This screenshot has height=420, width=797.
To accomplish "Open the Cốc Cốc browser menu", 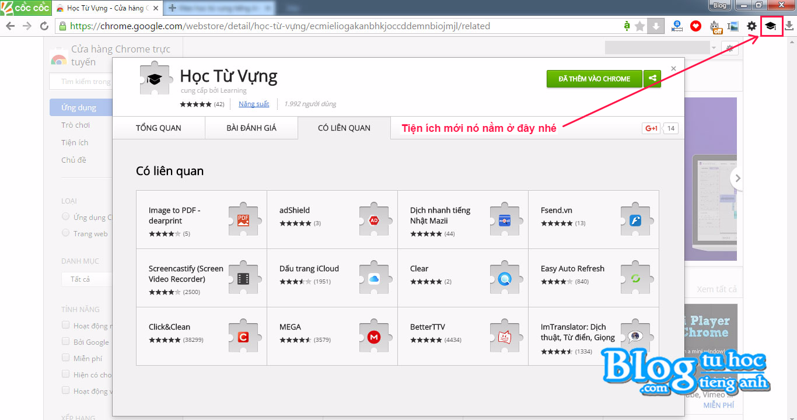I will point(26,8).
